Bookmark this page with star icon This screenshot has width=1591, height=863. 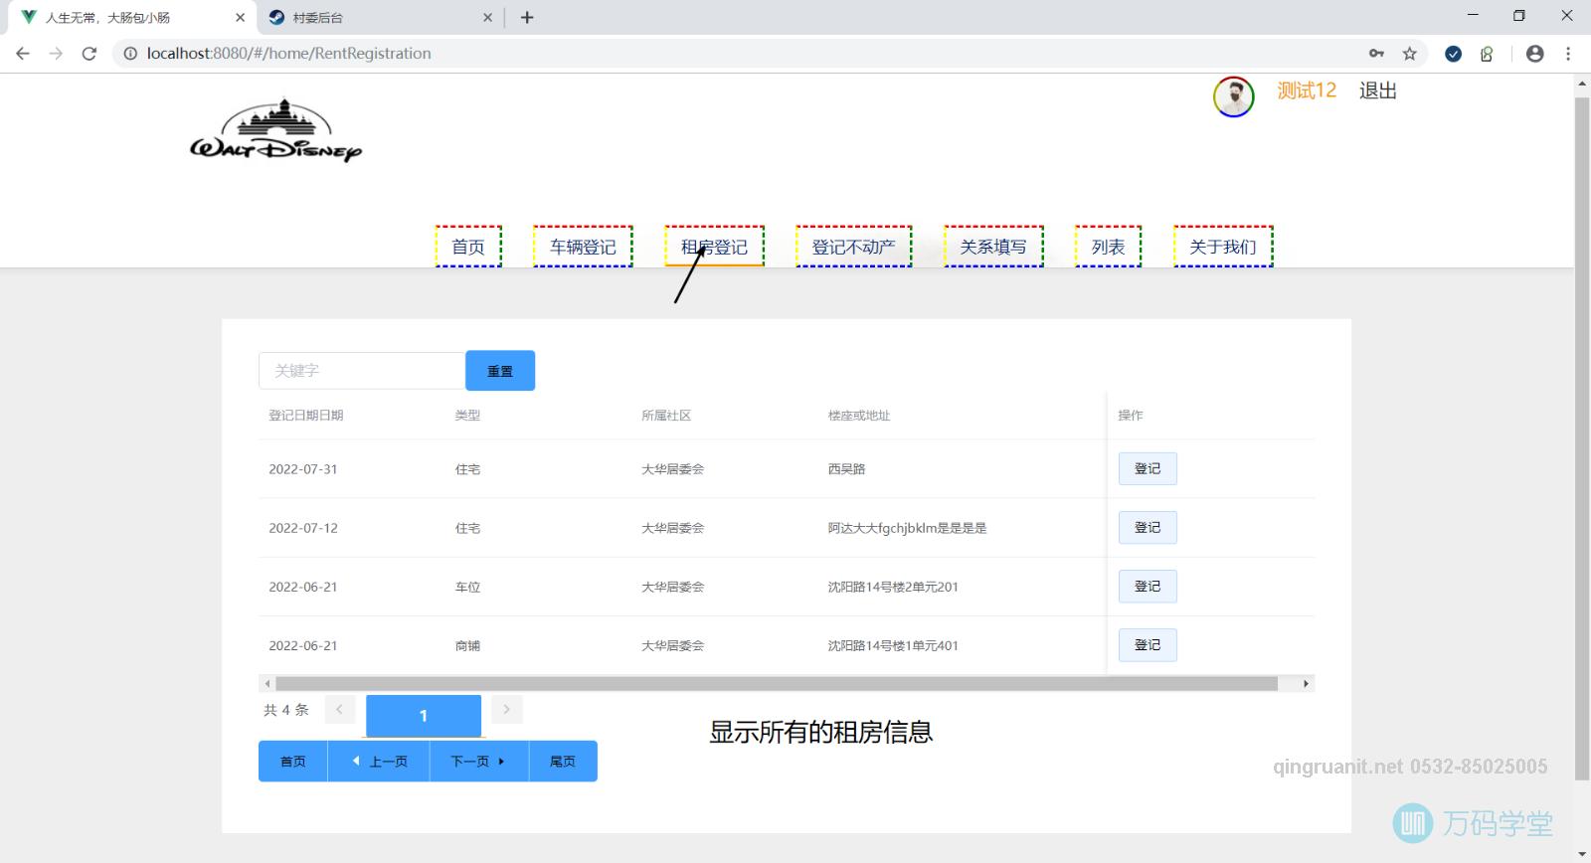click(1409, 54)
